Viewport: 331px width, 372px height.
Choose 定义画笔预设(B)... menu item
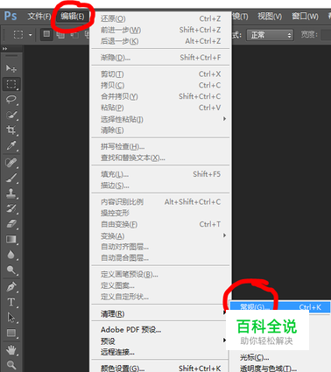(160, 274)
